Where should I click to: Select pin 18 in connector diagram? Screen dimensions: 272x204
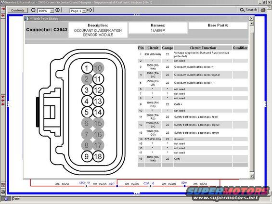(98, 156)
